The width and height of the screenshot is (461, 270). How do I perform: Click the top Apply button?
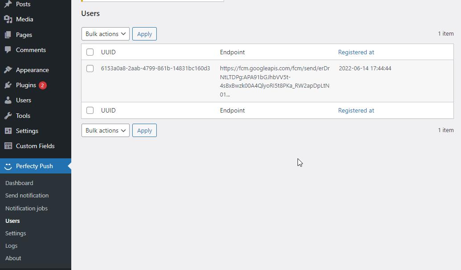point(144,34)
